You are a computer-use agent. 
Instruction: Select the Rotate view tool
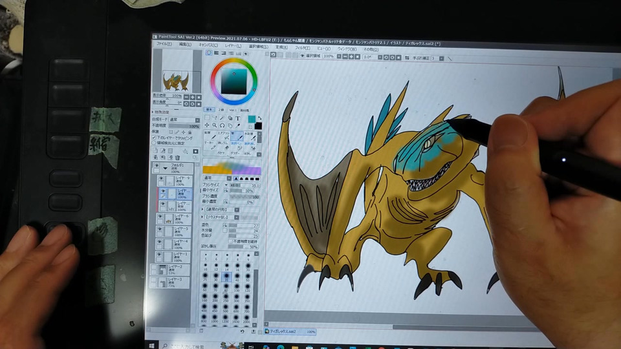point(222,125)
